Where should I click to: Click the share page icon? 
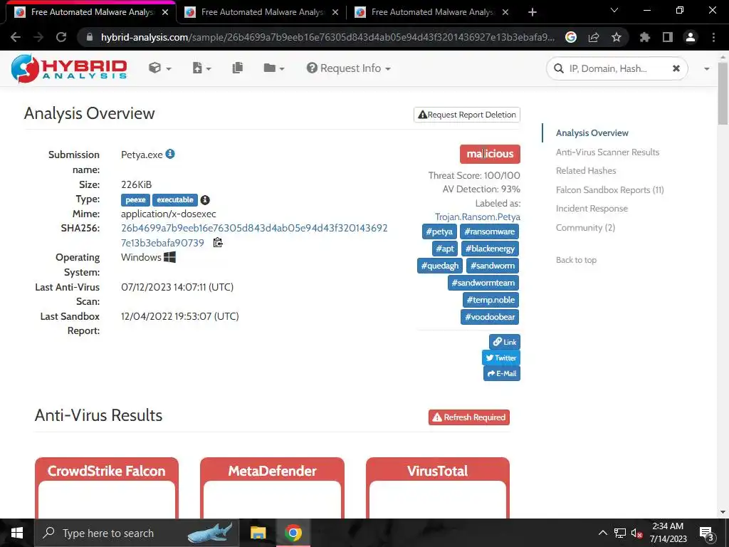(x=593, y=37)
